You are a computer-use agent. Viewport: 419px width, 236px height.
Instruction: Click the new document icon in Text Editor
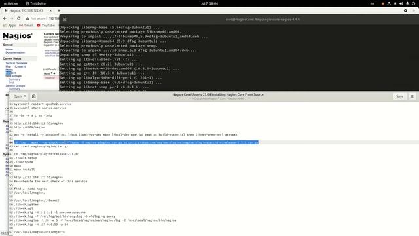pos(33,96)
